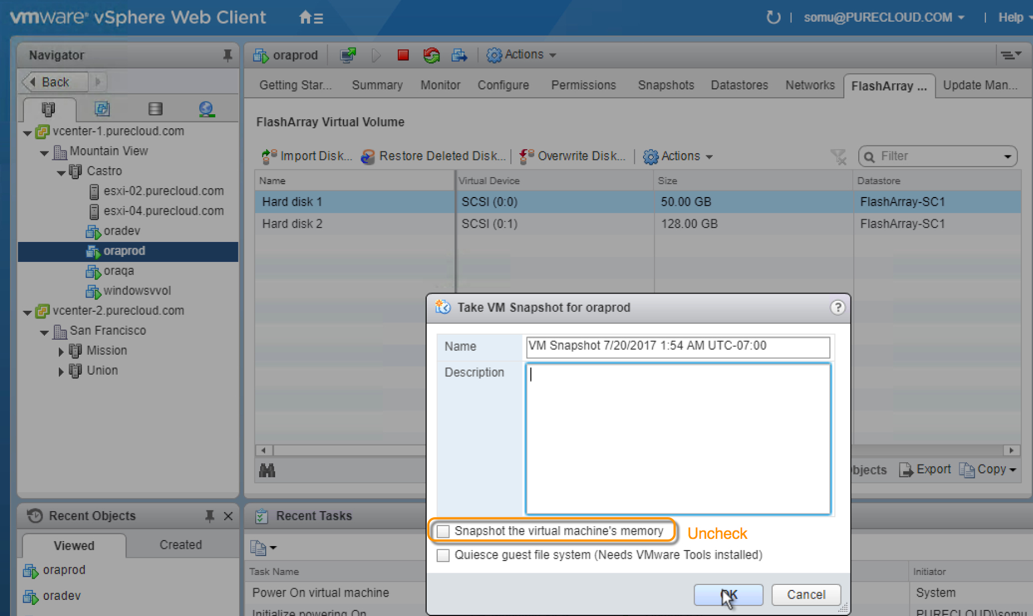
Task: Click into the snapshot Name field
Action: pos(677,347)
